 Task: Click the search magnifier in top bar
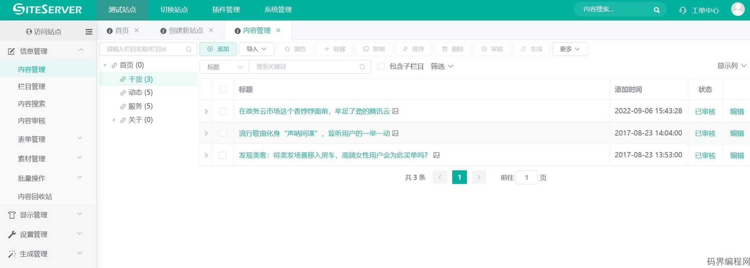(x=657, y=10)
